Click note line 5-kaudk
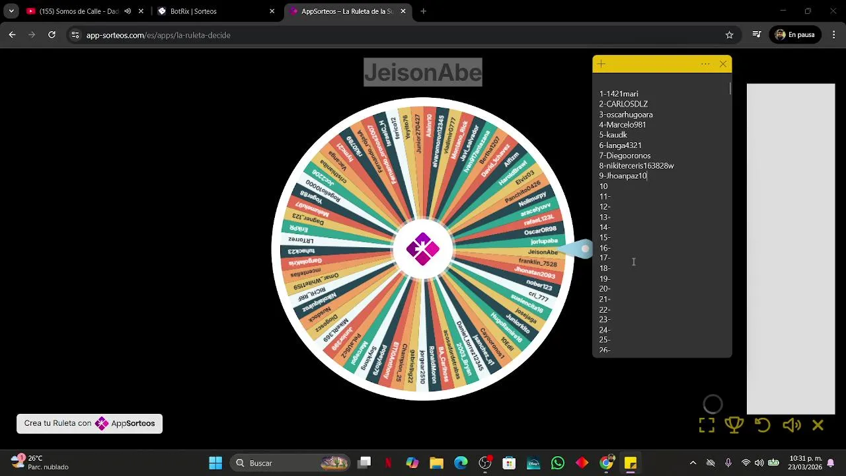Image resolution: width=846 pixels, height=476 pixels. click(613, 135)
